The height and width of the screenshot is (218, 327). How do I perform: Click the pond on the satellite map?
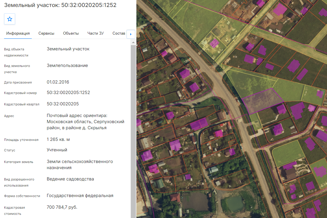click(235, 204)
